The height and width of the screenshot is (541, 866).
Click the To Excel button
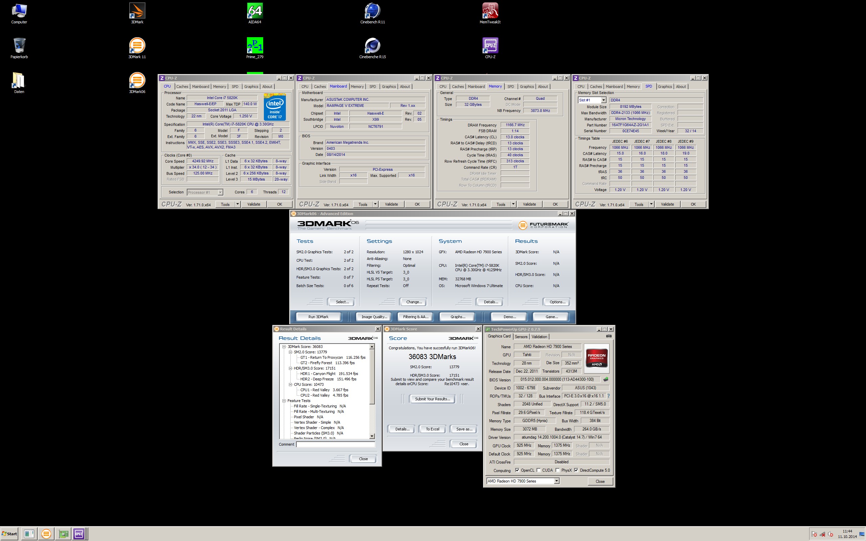click(x=432, y=429)
